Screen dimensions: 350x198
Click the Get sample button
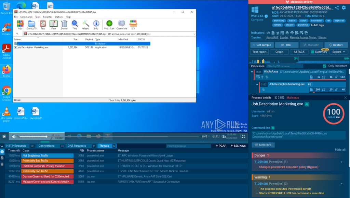pyautogui.click(x=262, y=45)
